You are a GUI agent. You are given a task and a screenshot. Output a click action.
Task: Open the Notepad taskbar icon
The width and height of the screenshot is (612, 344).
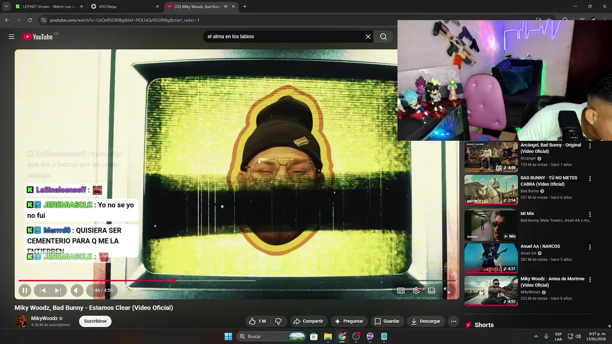pyautogui.click(x=384, y=336)
